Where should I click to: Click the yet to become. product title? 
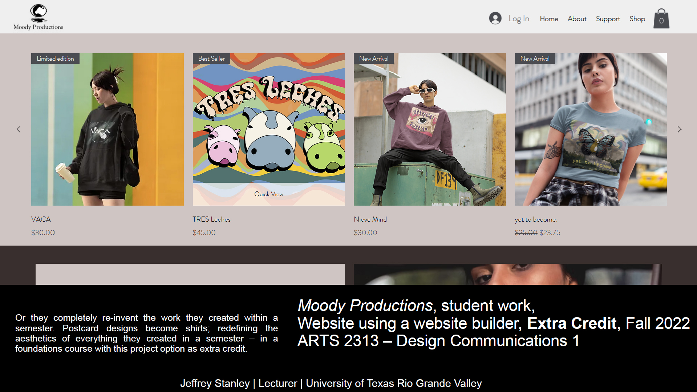[x=536, y=219]
